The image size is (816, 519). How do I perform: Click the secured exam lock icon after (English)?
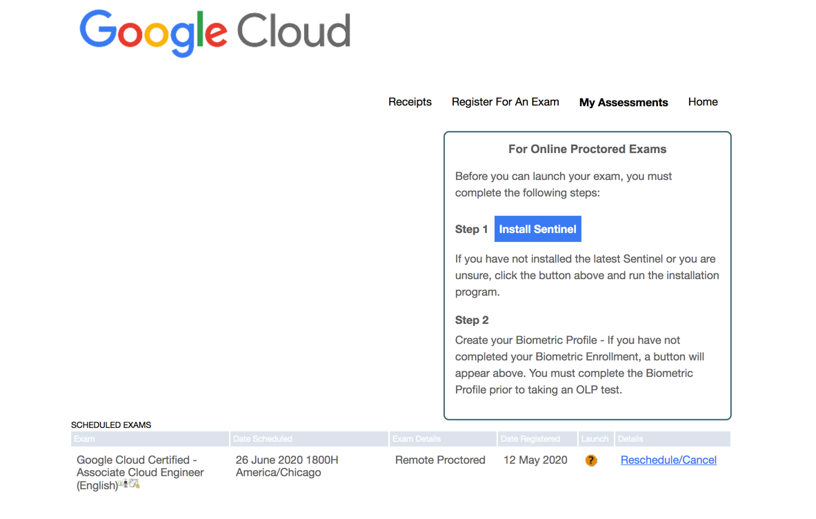tap(135, 484)
